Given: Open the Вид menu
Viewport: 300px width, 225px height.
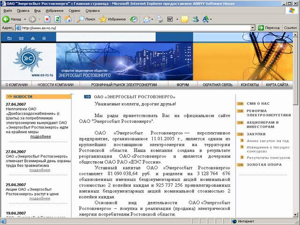Looking at the screenshot, I should tap(37, 11).
